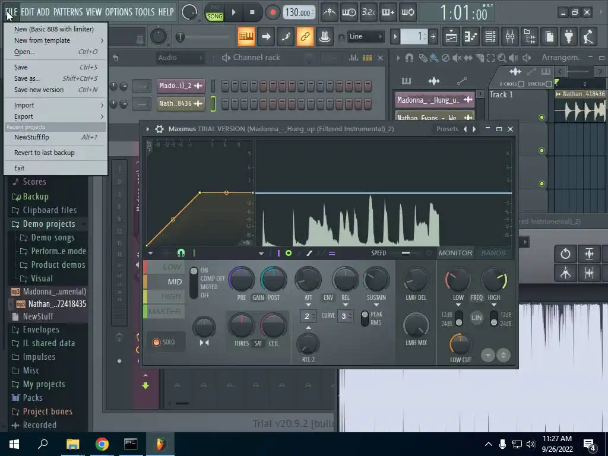
Task: Open the LOW frequency dropdown arrow
Action: click(458, 305)
